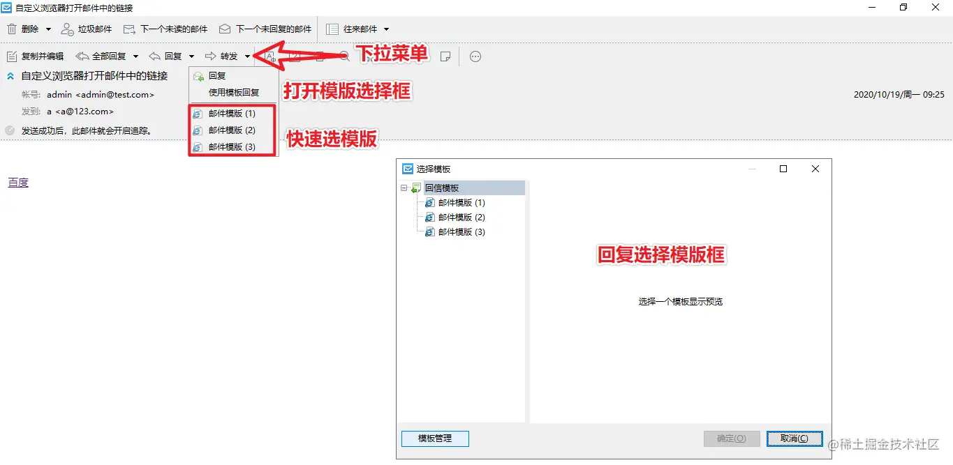The width and height of the screenshot is (953, 465).
Task: Collapse the message header chevron
Action: 10,75
